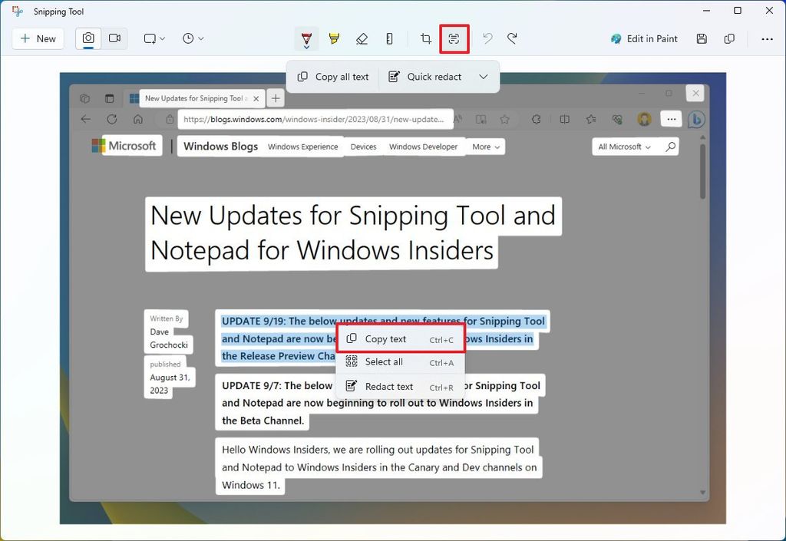This screenshot has height=541, width=786.
Task: Select the Eraser tool
Action: click(x=362, y=38)
